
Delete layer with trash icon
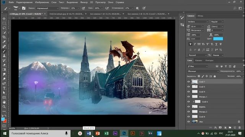(240, 127)
